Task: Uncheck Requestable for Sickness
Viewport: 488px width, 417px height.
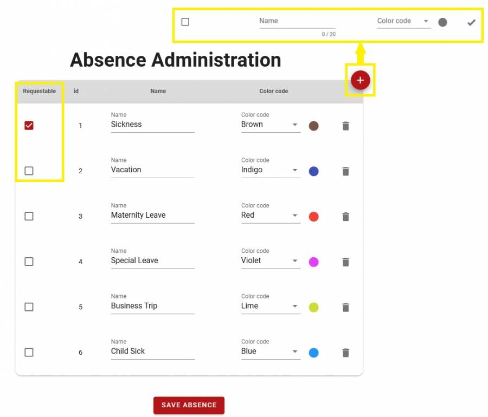Action: [x=29, y=126]
